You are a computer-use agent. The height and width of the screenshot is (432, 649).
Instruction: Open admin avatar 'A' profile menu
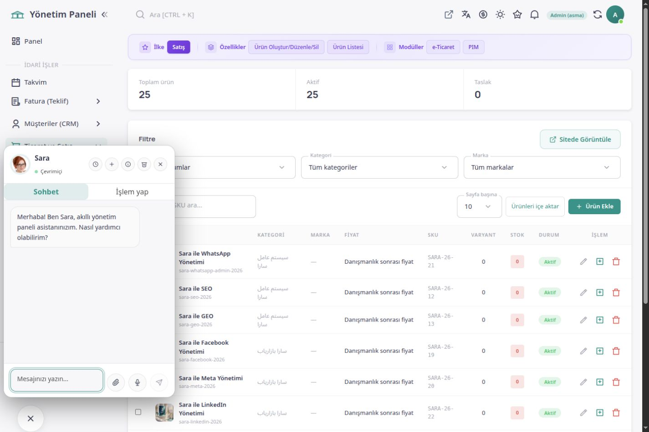tap(615, 15)
